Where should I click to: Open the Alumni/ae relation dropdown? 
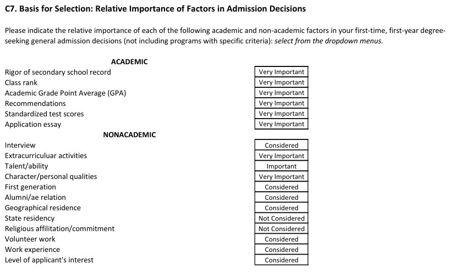coord(281,198)
